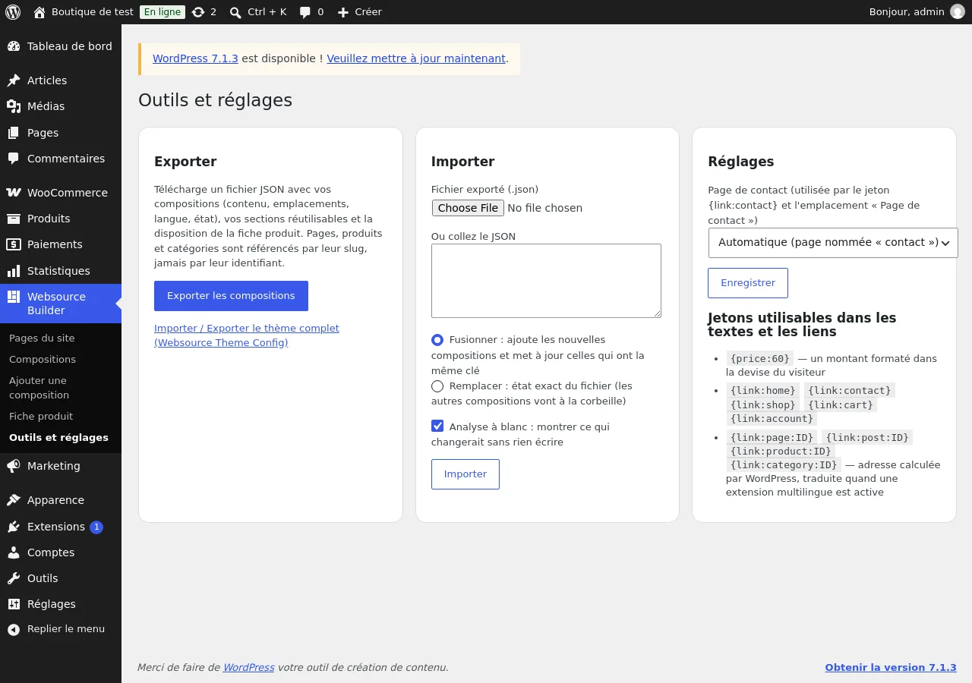Select the Remplacer radio option
The image size is (972, 683).
pyautogui.click(x=437, y=386)
